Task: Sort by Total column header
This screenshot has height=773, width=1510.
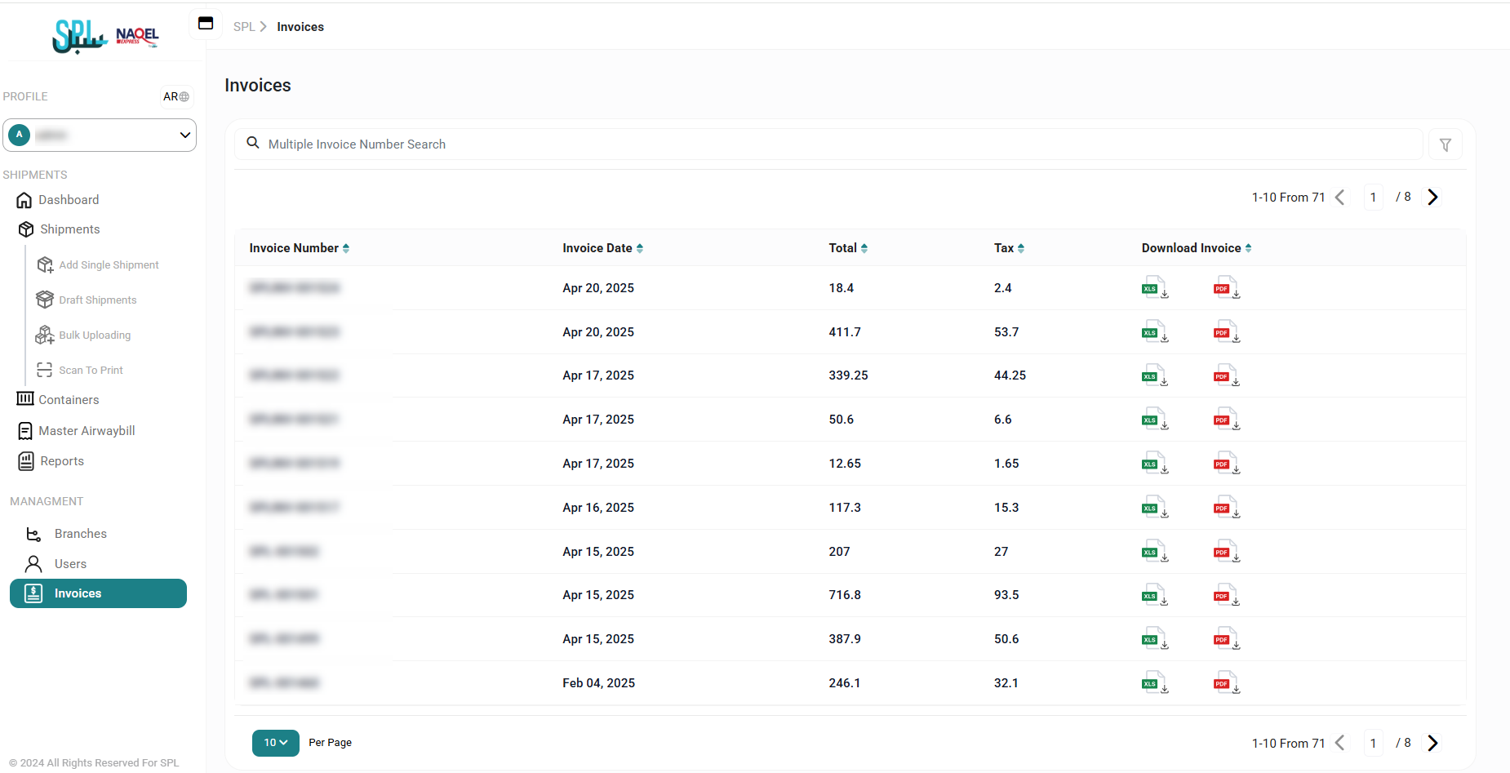Action: click(x=847, y=248)
